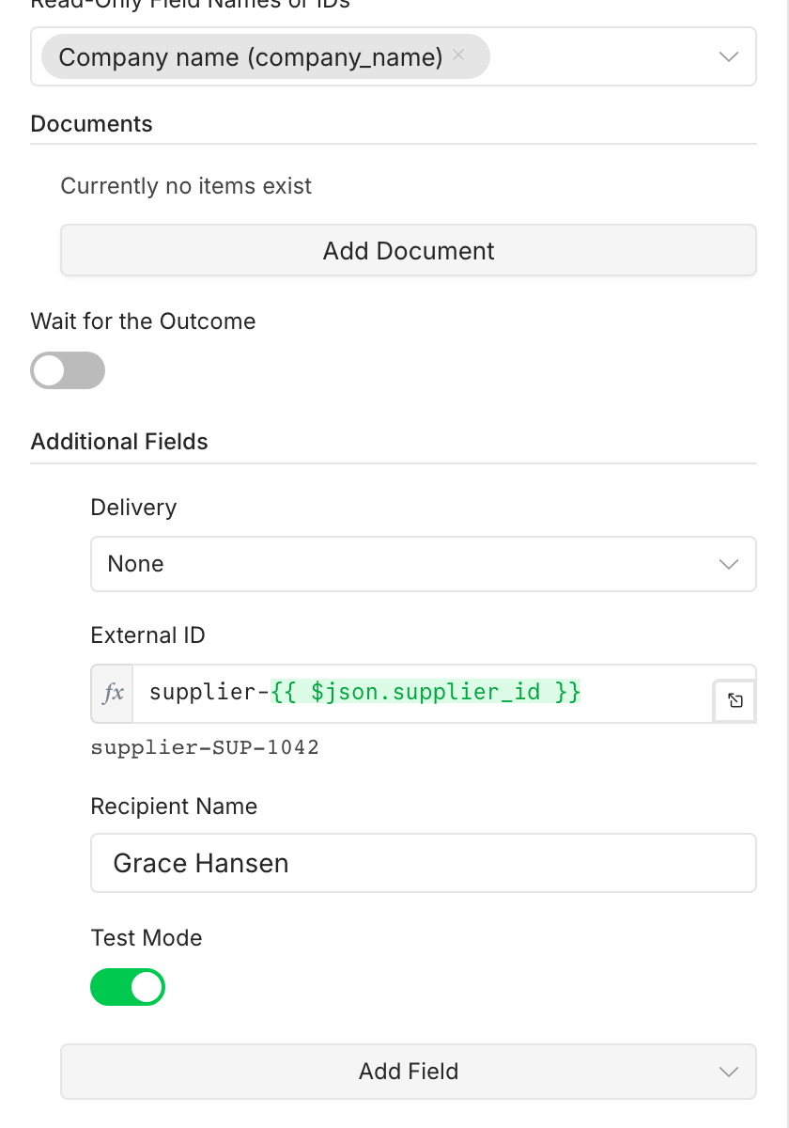The width and height of the screenshot is (789, 1128).
Task: Click the External ID label
Action: click(148, 635)
